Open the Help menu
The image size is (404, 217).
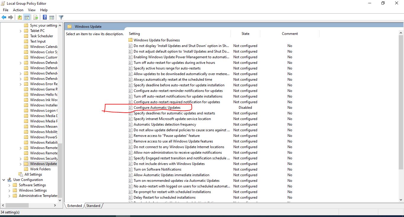pyautogui.click(x=44, y=10)
